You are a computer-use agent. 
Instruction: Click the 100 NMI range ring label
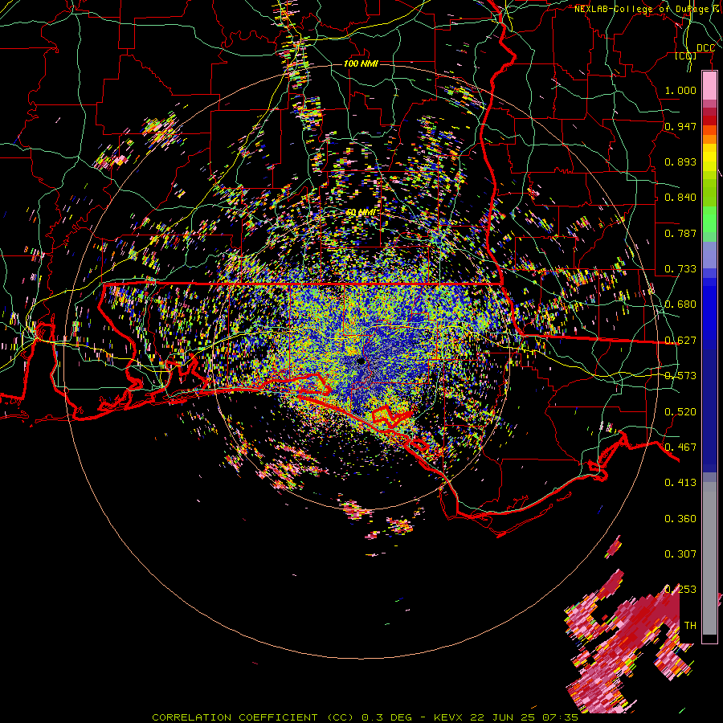click(361, 63)
